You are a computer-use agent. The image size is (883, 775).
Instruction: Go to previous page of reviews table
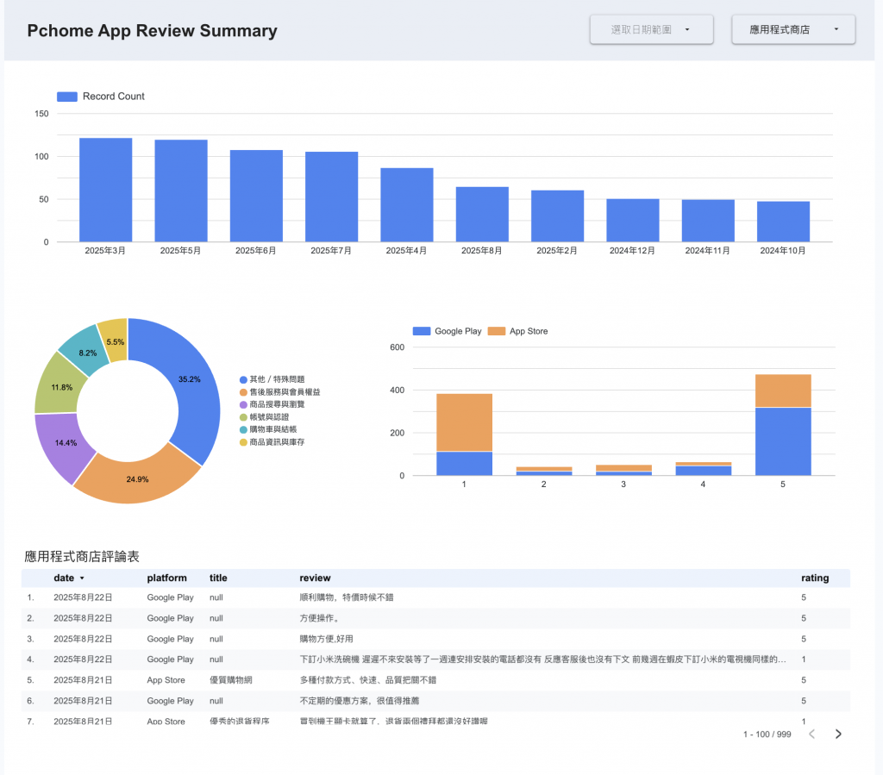812,734
